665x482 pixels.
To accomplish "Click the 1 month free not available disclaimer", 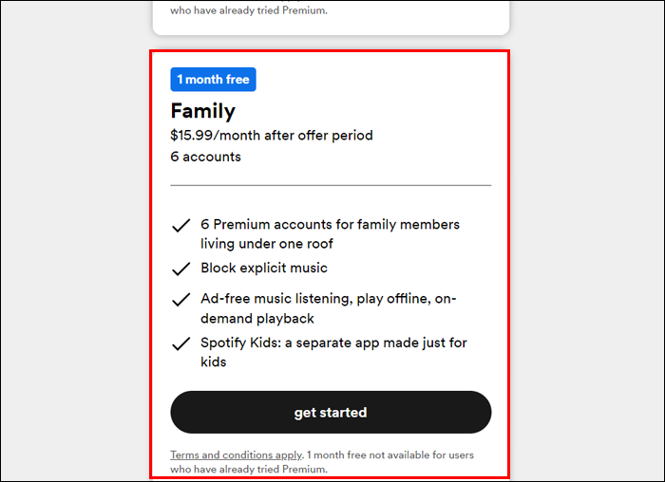I will tap(391, 455).
